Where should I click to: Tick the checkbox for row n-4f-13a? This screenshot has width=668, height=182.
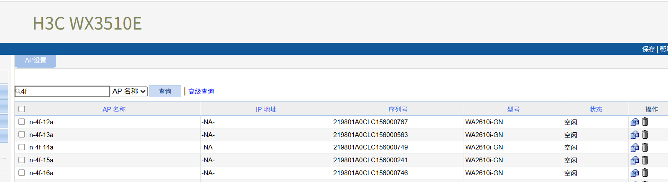click(x=22, y=134)
